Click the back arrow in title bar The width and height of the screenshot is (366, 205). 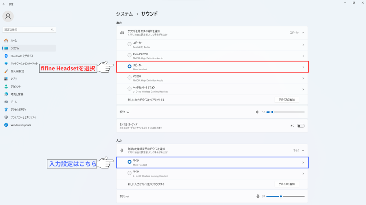(x=4, y=4)
